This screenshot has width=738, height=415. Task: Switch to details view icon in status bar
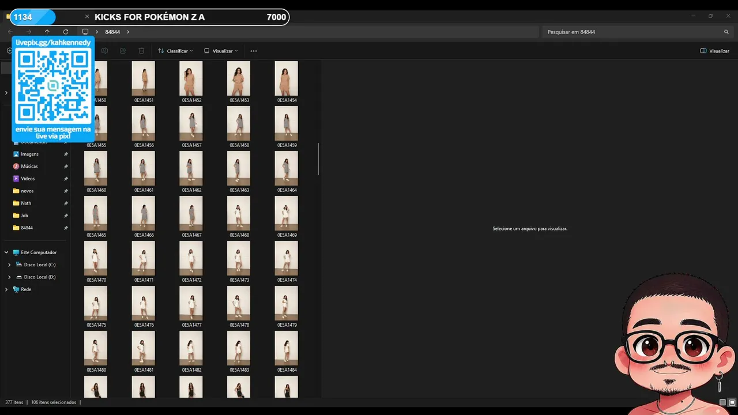pyautogui.click(x=722, y=402)
